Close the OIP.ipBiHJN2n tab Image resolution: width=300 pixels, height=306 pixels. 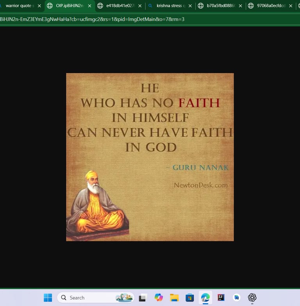89,6
